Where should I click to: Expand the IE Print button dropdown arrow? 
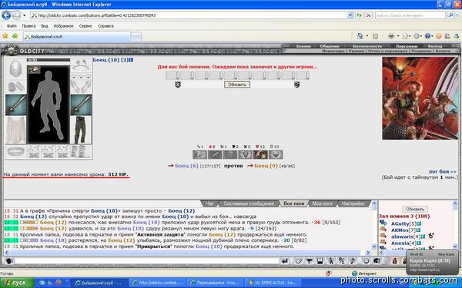click(398, 36)
